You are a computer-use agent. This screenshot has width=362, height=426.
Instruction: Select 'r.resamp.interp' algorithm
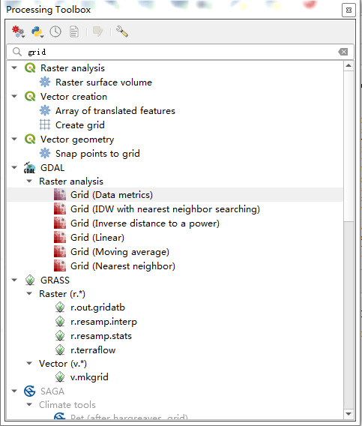click(x=103, y=322)
